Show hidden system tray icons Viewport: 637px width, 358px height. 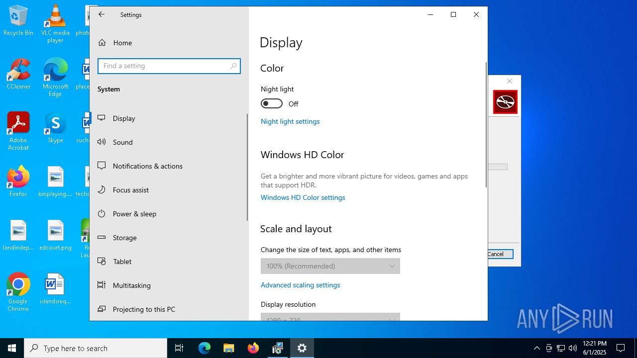point(537,348)
